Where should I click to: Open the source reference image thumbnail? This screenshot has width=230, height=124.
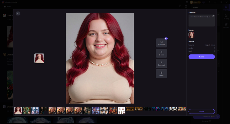click(x=191, y=35)
